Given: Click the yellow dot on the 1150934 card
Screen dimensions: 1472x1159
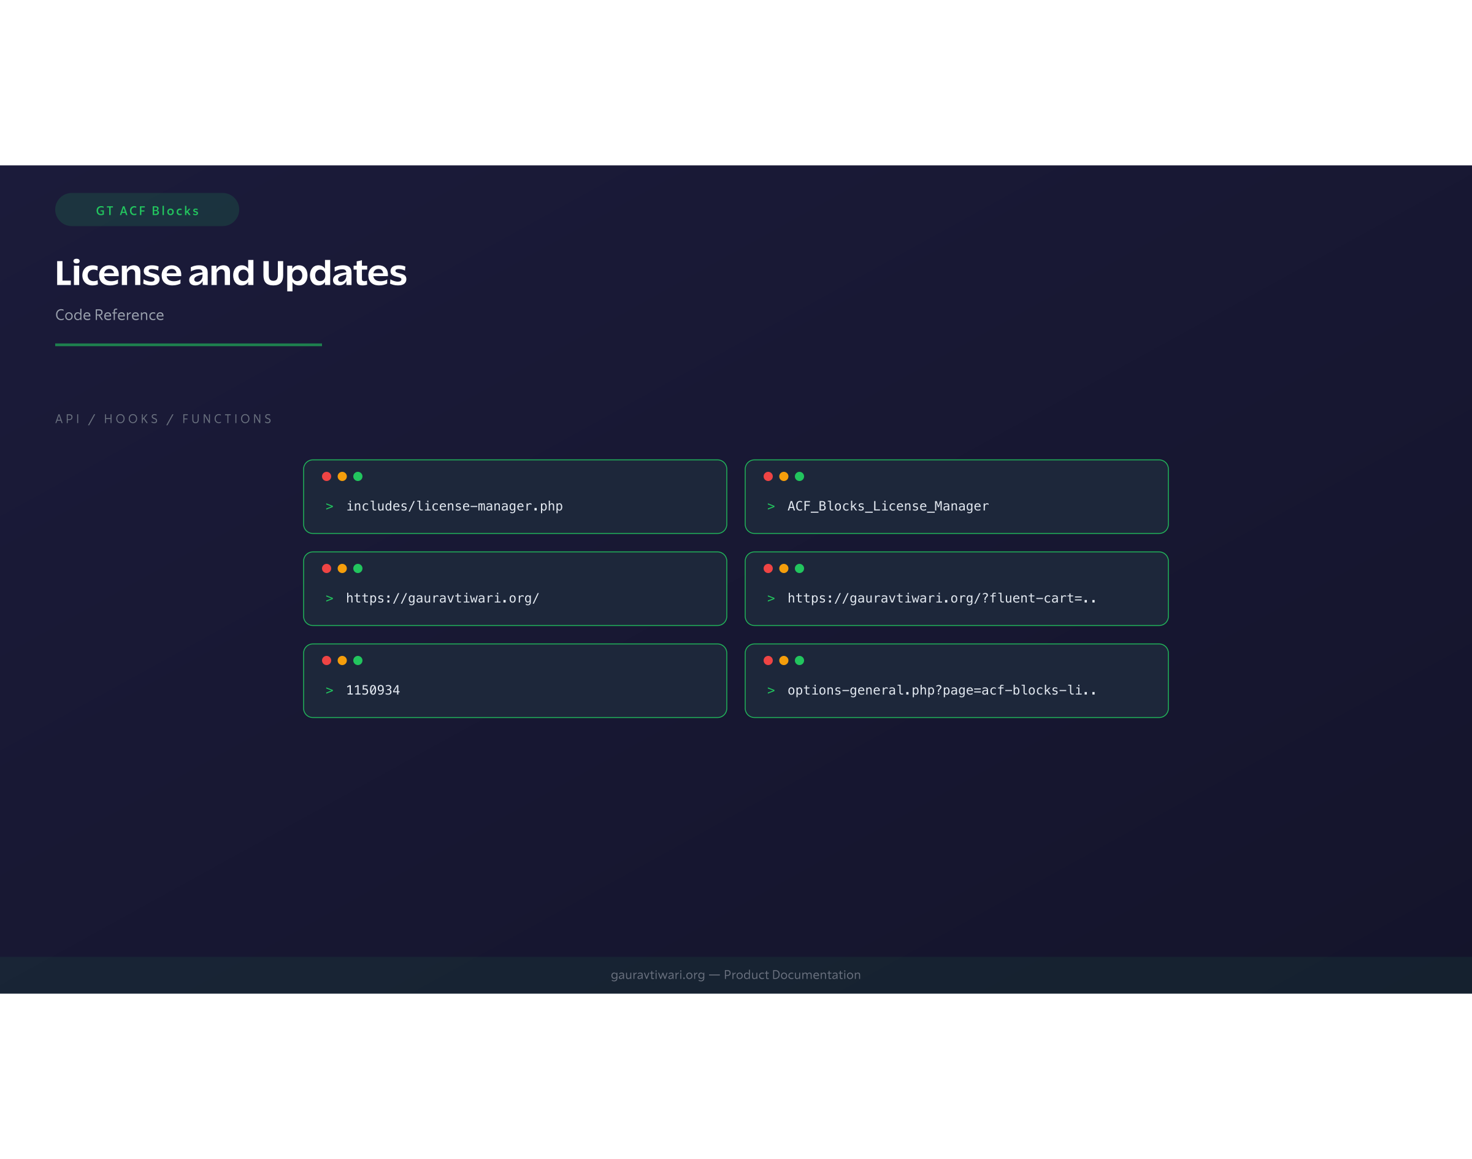Looking at the screenshot, I should 344,660.
